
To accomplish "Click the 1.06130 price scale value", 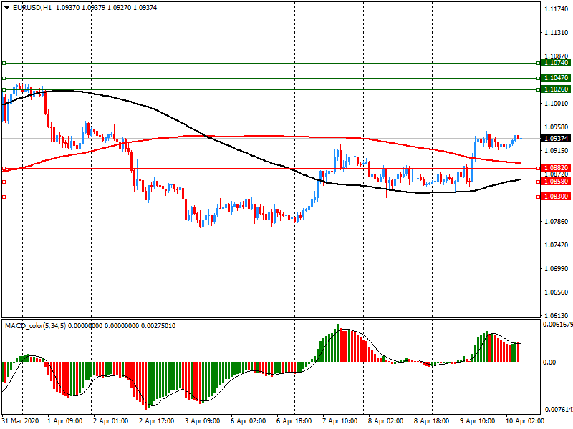I will [x=556, y=316].
